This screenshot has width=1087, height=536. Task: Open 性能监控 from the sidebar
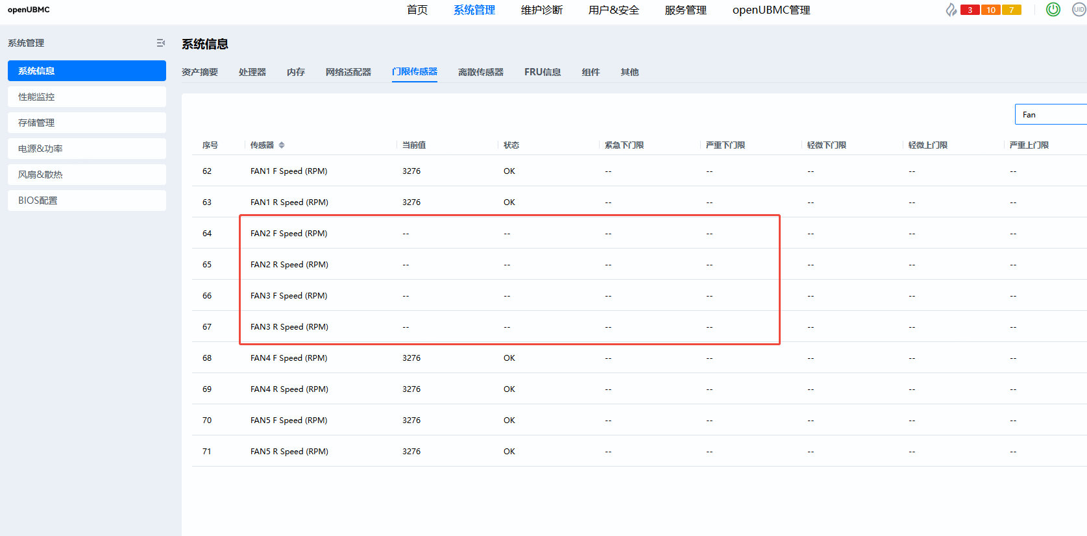coord(86,97)
